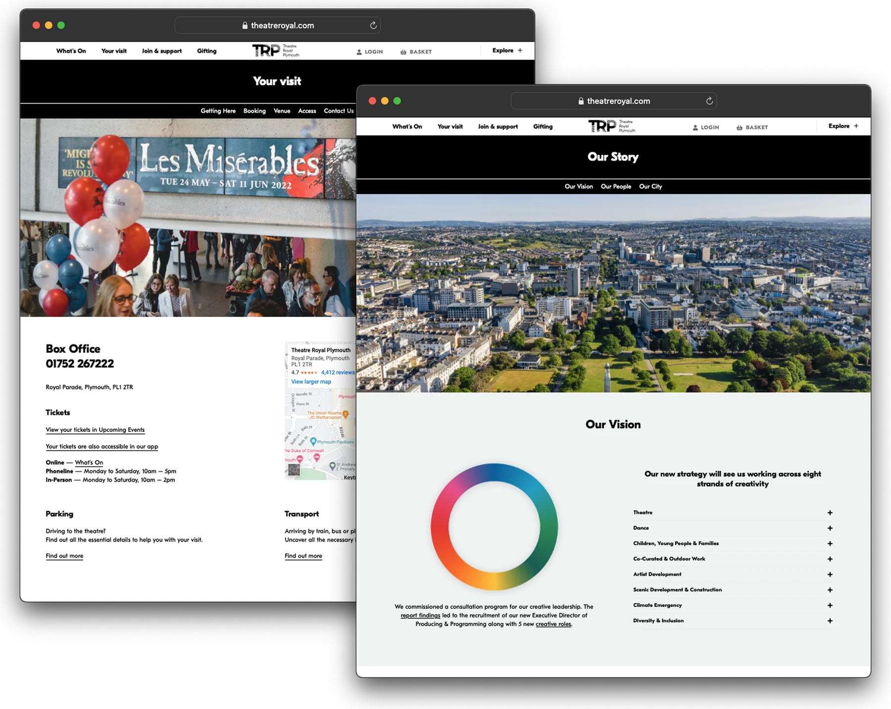The height and width of the screenshot is (709, 891).
Task: Jump to Our People section tab
Action: 616,186
